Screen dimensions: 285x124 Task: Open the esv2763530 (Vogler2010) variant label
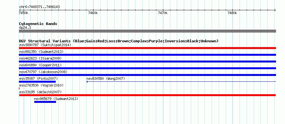tap(41, 85)
